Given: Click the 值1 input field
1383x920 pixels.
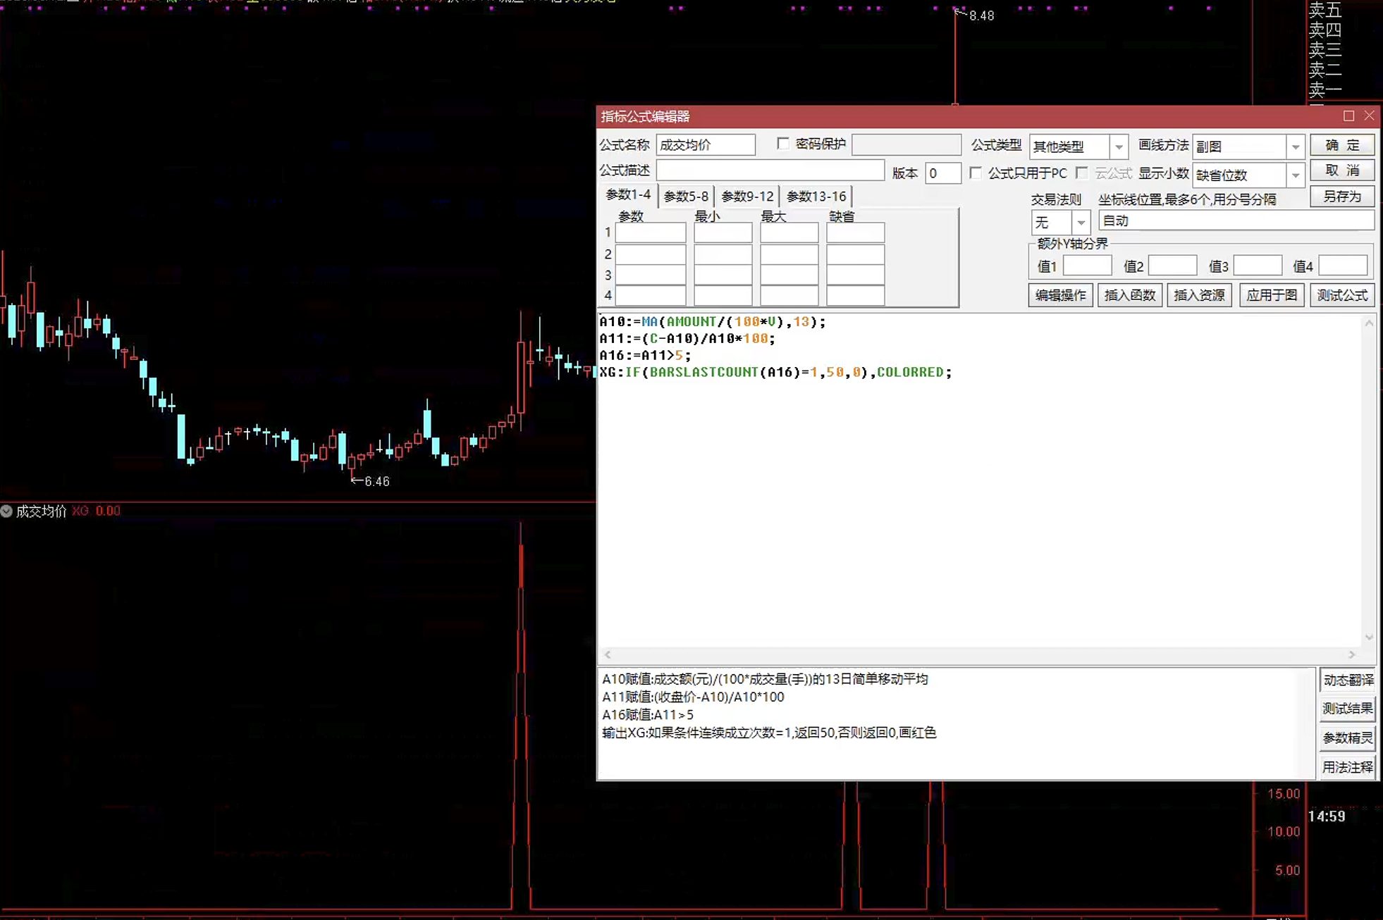Looking at the screenshot, I should click(x=1087, y=266).
